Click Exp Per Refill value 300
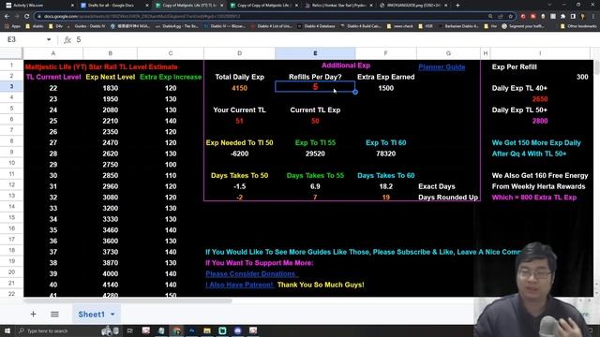The image size is (600, 337). (x=582, y=77)
